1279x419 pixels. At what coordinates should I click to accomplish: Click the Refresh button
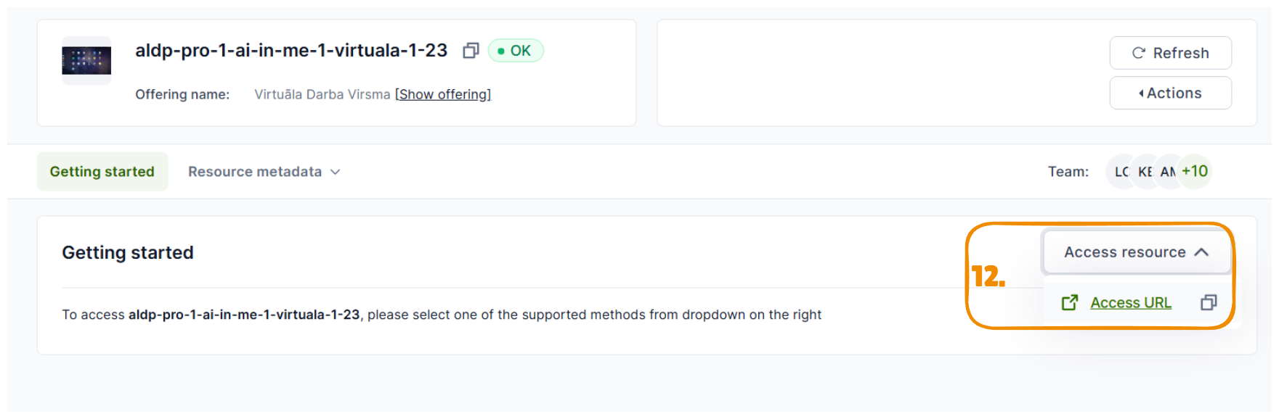(x=1170, y=53)
